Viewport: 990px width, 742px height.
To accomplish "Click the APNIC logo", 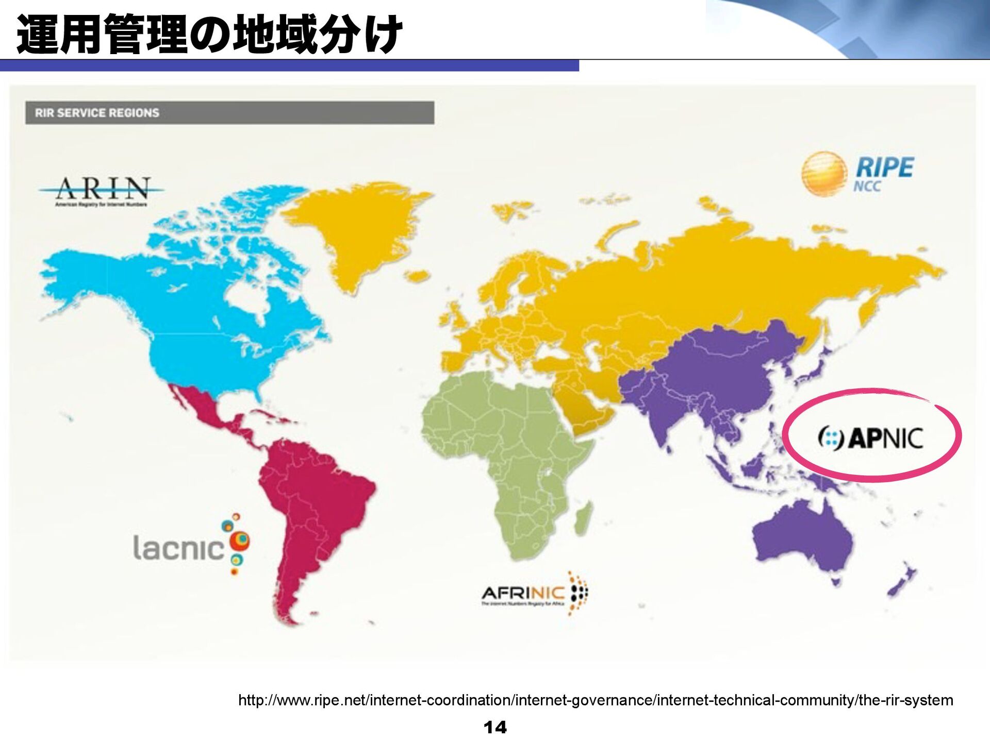I will (x=870, y=438).
